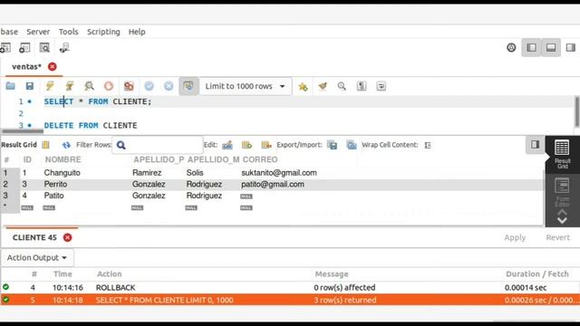
Task: Edit current row pencil icon
Action: 227,145
